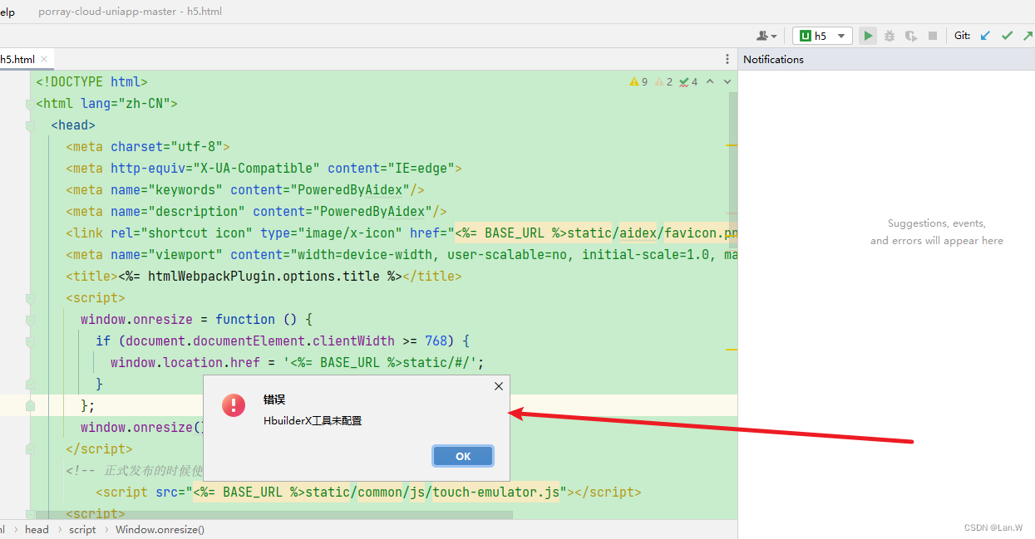Click the 9 warnings indicator
This screenshot has height=539, width=1035.
(x=638, y=81)
